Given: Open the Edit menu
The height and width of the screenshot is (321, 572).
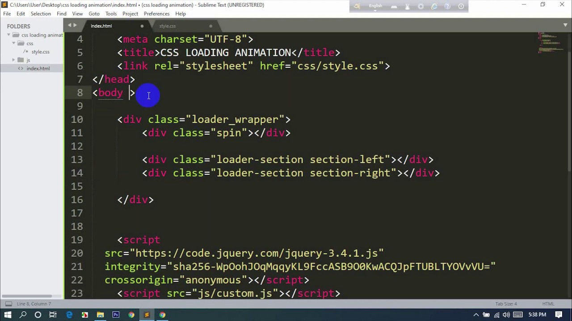Looking at the screenshot, I should (x=21, y=14).
